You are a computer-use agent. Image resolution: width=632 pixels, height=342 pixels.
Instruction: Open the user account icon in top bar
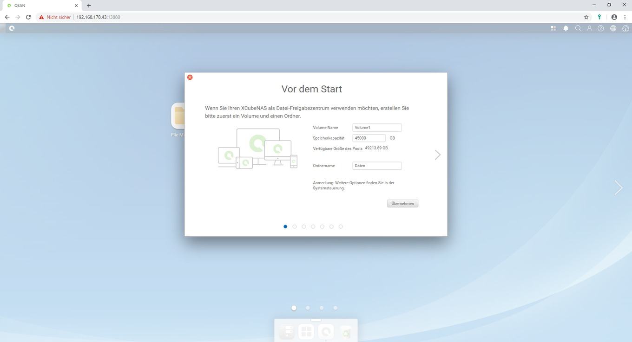click(589, 28)
